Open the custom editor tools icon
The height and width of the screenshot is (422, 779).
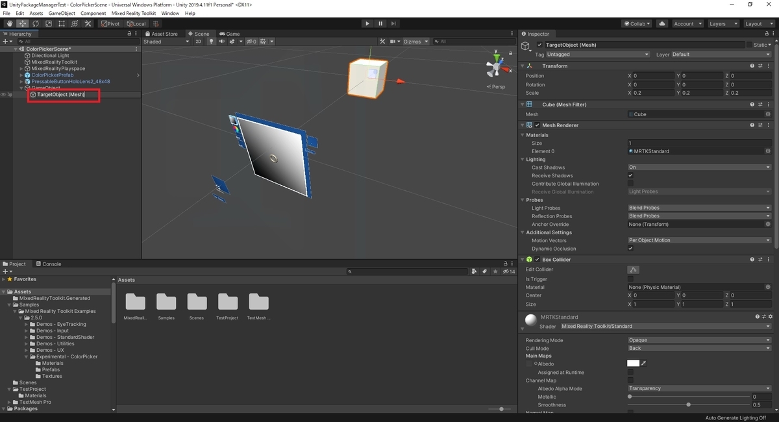coord(87,24)
